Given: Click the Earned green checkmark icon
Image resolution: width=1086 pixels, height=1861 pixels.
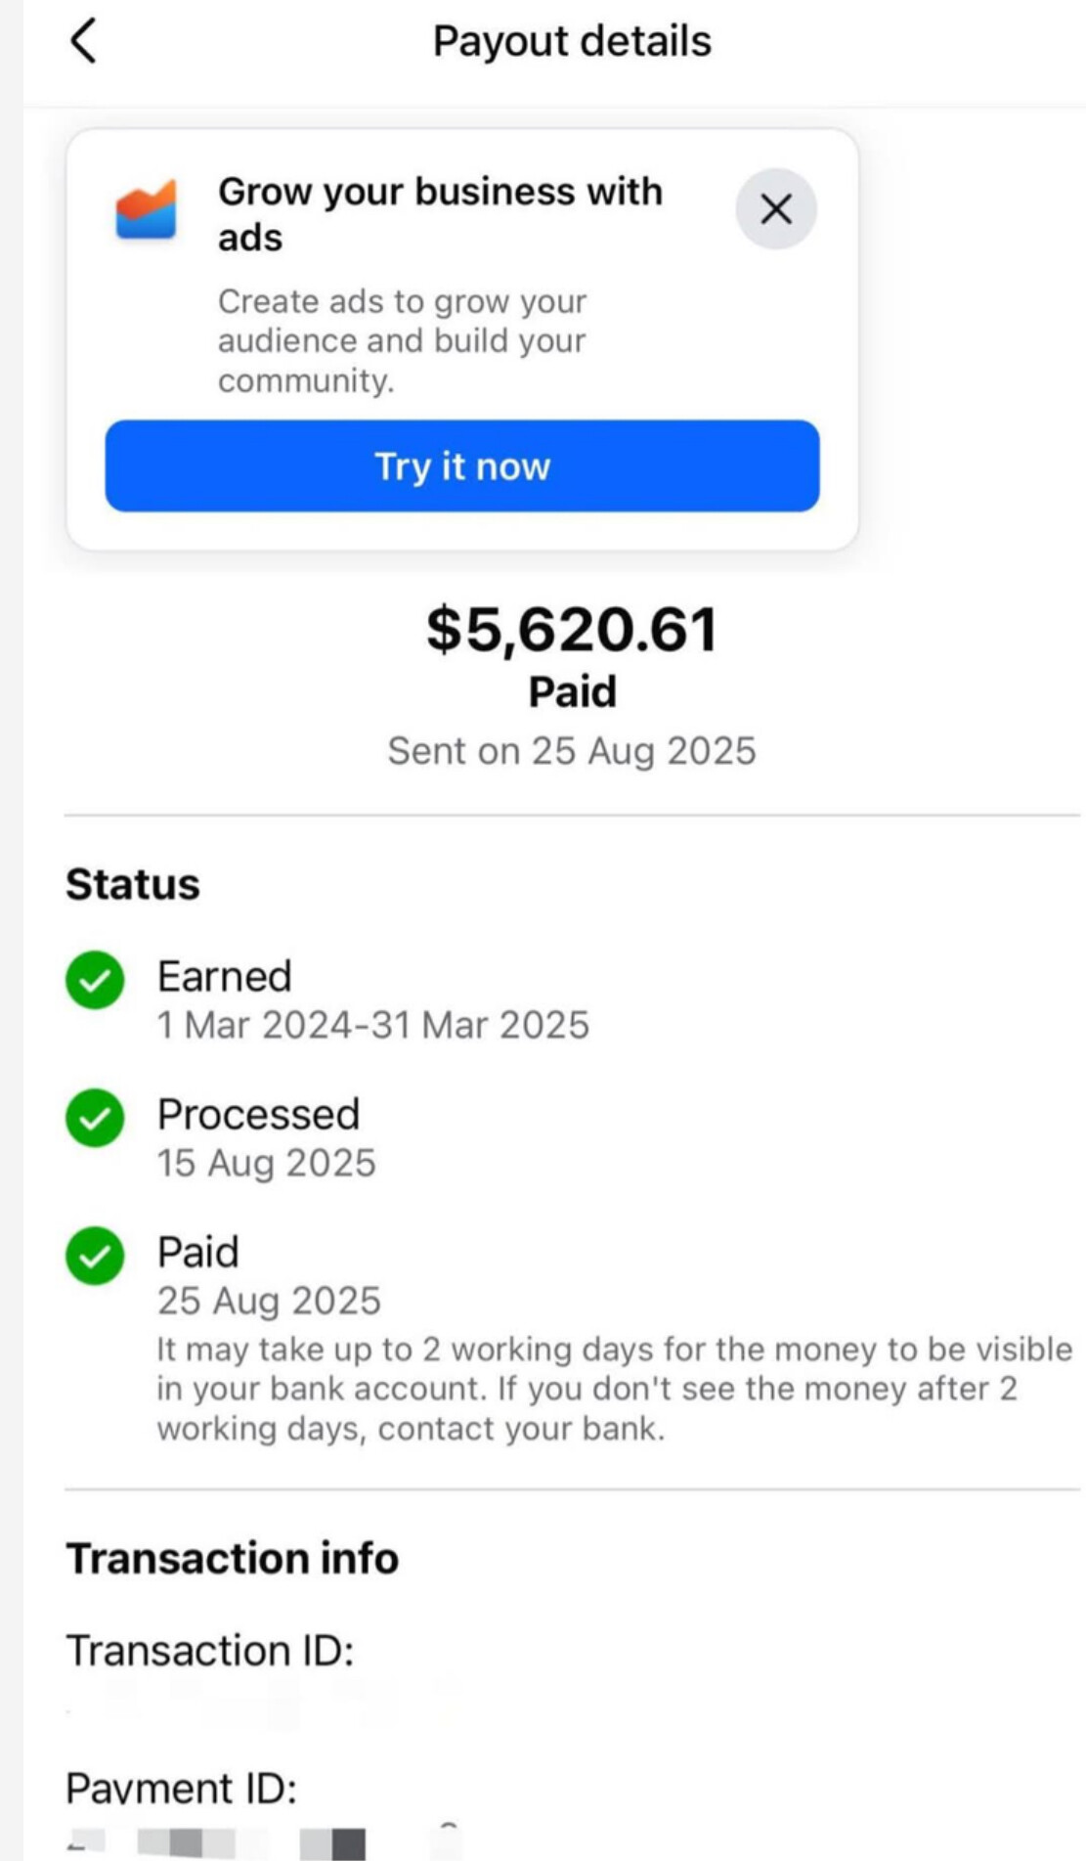Looking at the screenshot, I should (x=95, y=979).
